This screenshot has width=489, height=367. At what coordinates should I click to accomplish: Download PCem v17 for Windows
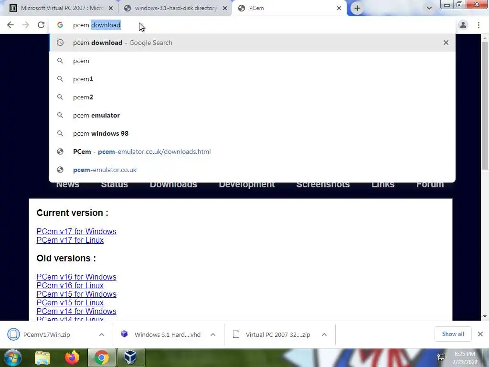click(x=76, y=232)
